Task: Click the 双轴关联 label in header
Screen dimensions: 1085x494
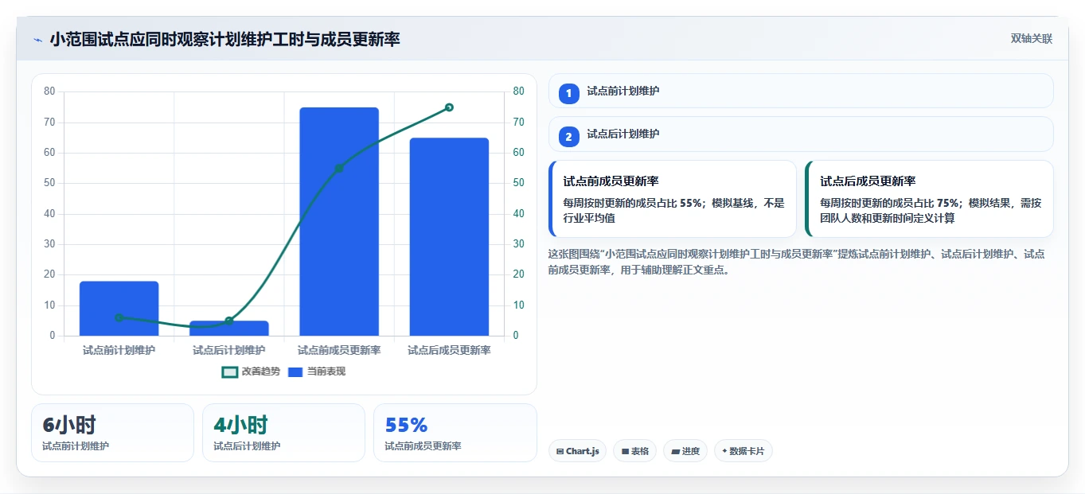Action: click(x=1032, y=39)
